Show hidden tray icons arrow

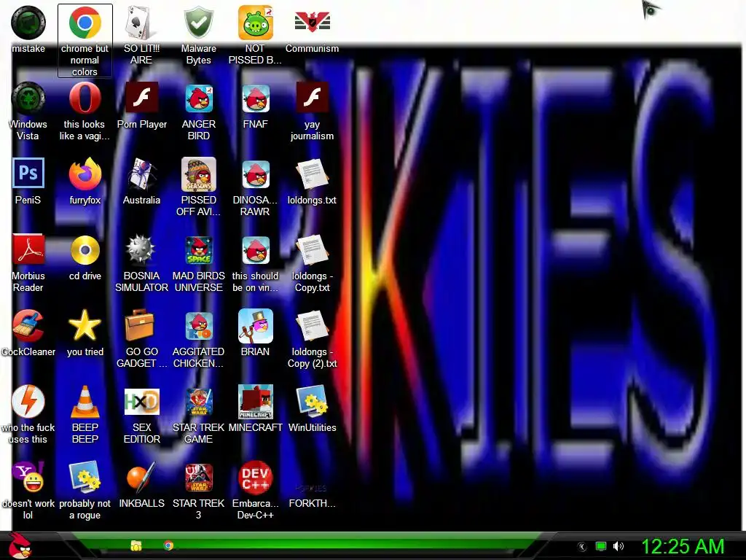click(581, 547)
